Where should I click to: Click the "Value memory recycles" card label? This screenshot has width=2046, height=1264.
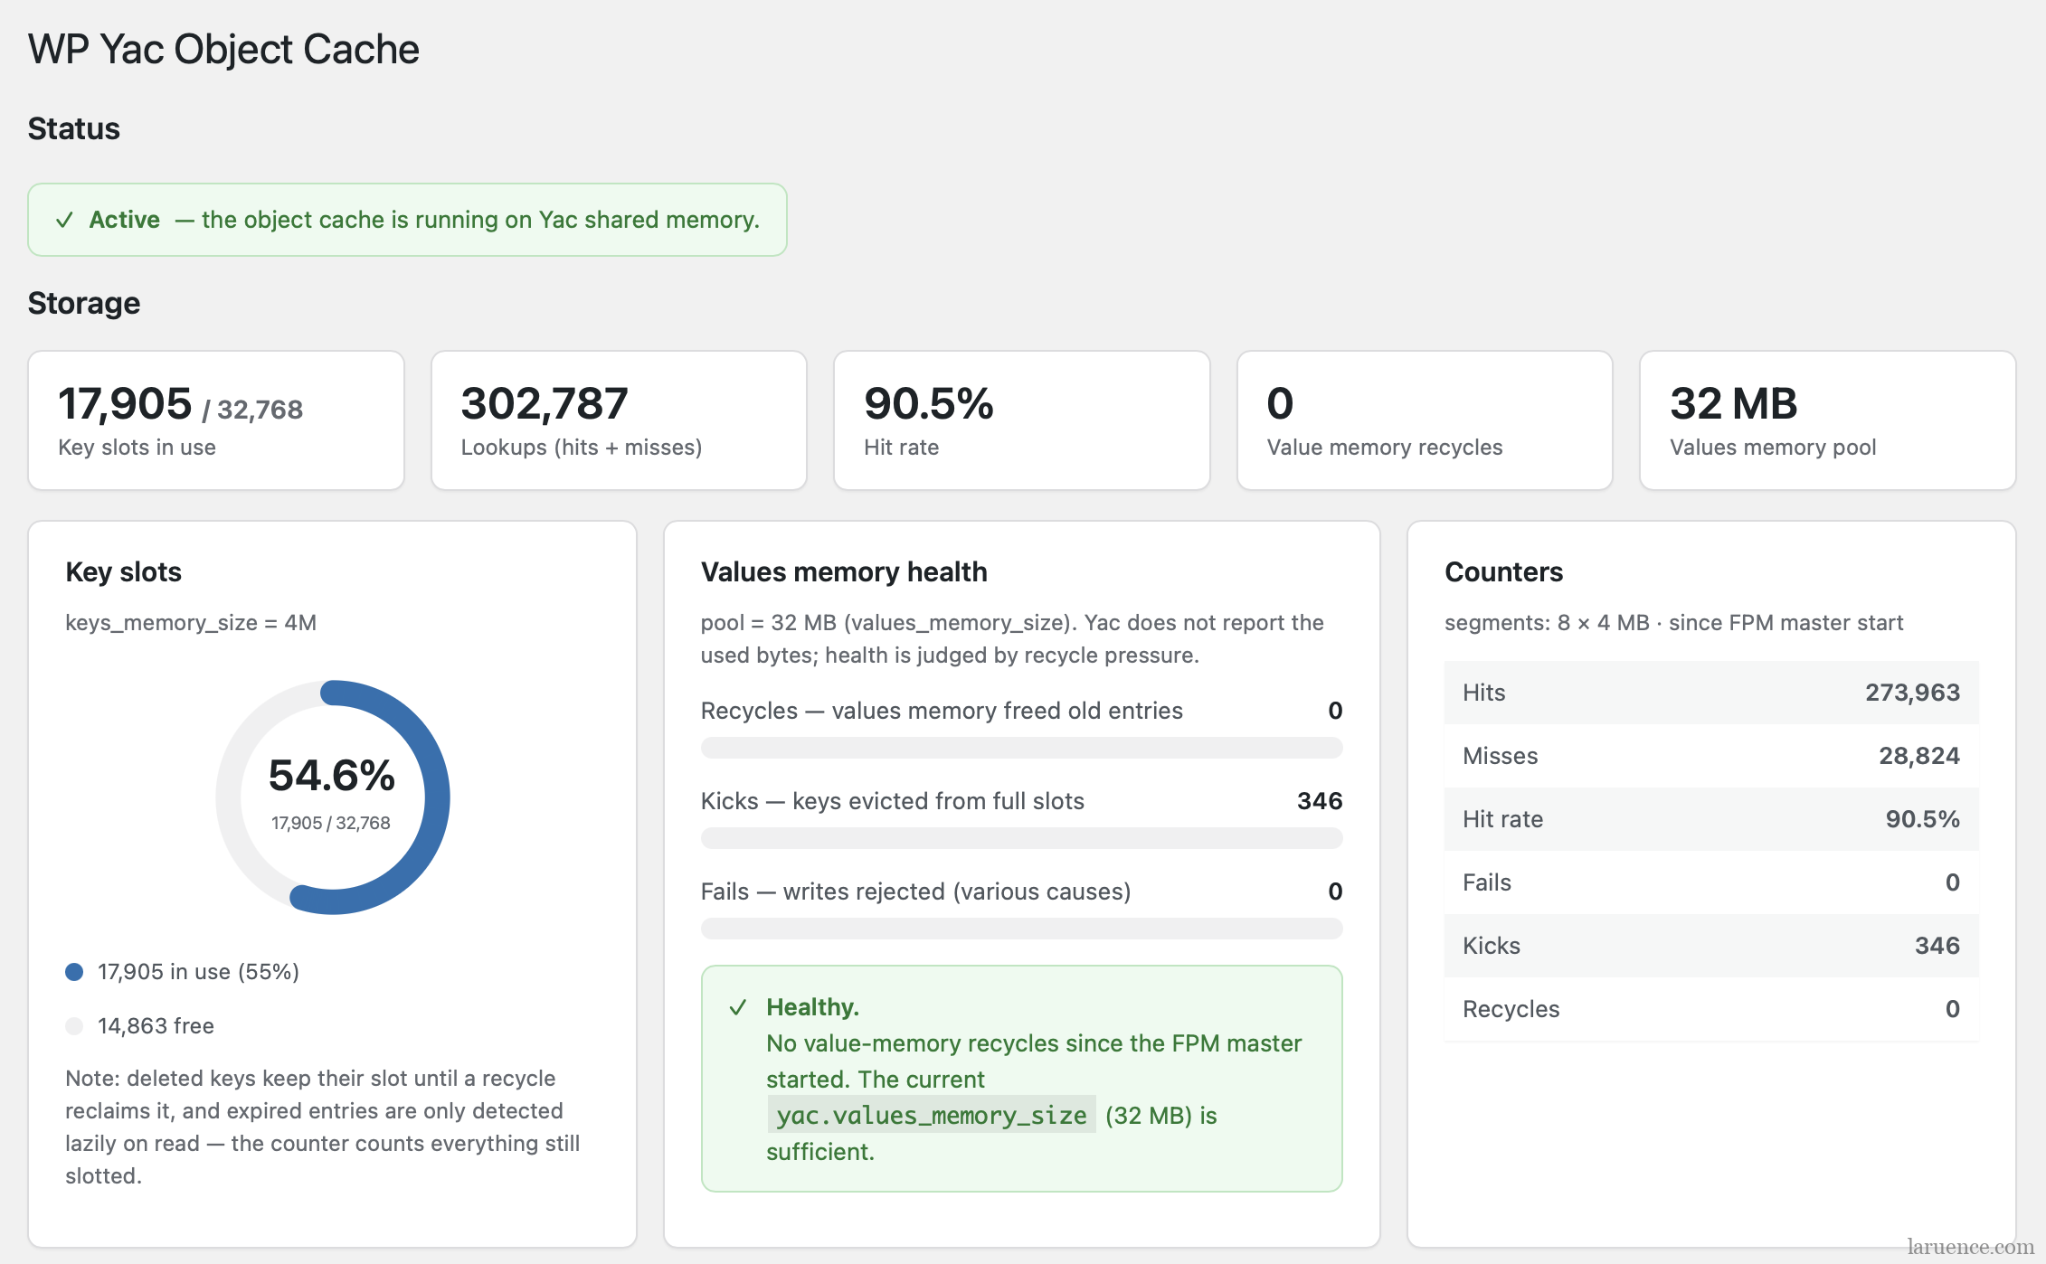1385,448
